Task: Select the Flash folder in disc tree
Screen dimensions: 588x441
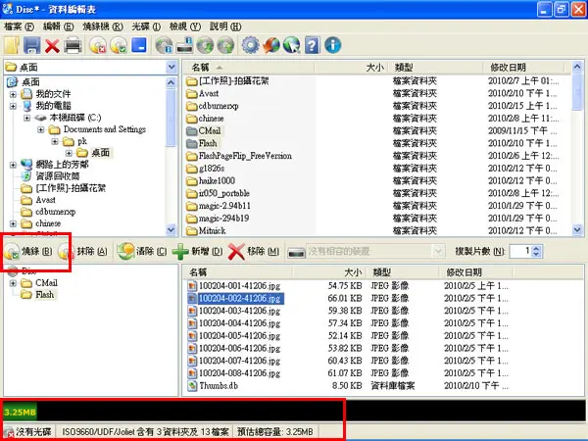Action: point(44,295)
